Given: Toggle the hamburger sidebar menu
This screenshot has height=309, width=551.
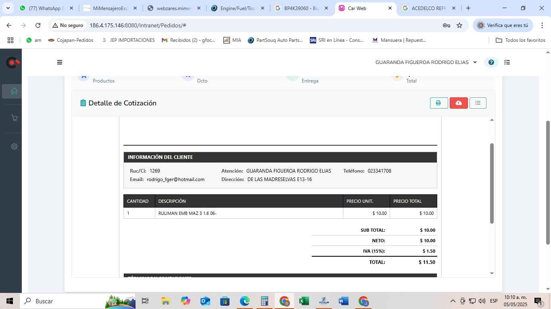Looking at the screenshot, I should (x=60, y=62).
